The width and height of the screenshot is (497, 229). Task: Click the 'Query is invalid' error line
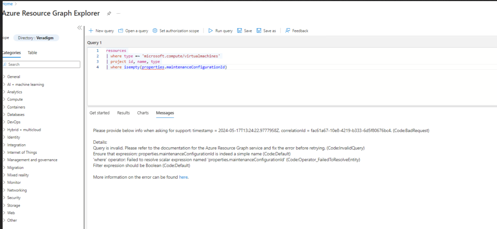[x=229, y=148]
